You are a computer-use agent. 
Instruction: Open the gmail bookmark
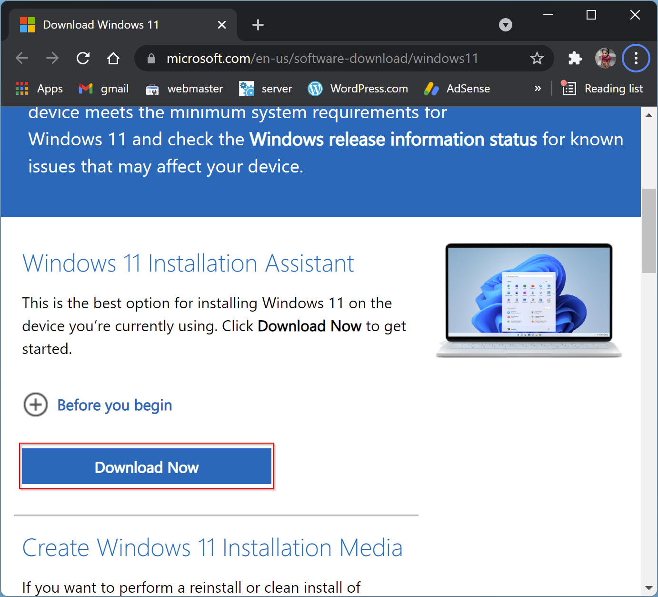coord(104,89)
